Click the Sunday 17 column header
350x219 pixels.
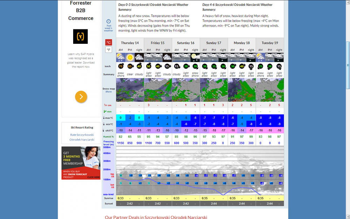tap(213, 43)
